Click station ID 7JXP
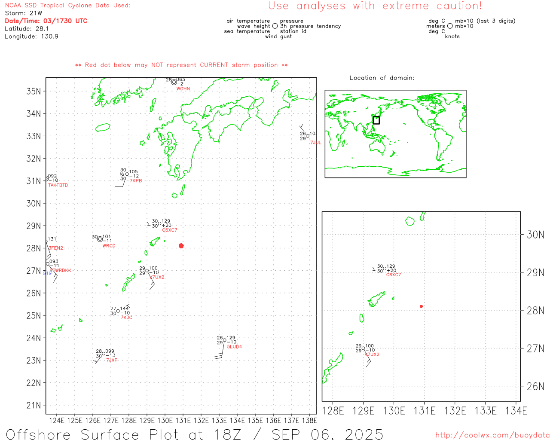The height and width of the screenshot is (440, 550). (x=112, y=360)
